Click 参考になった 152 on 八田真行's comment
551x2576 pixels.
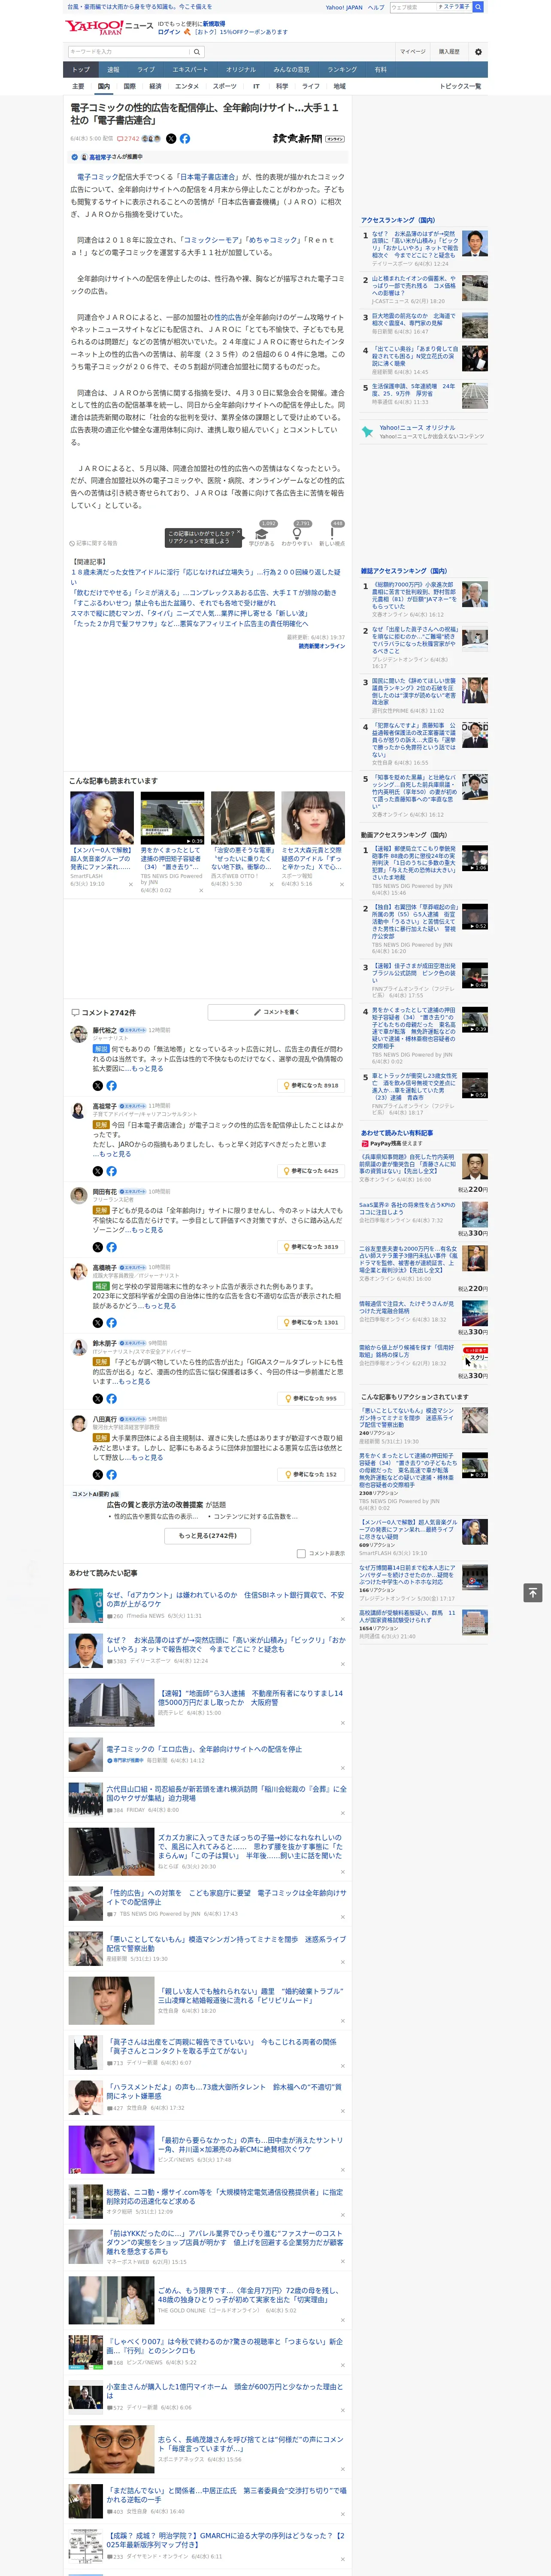click(311, 1475)
